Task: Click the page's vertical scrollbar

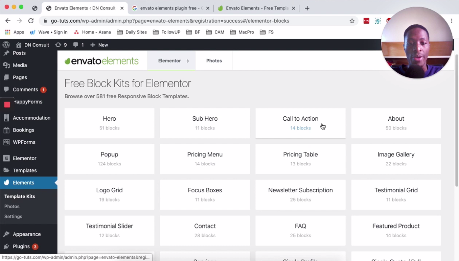Action: [456, 120]
